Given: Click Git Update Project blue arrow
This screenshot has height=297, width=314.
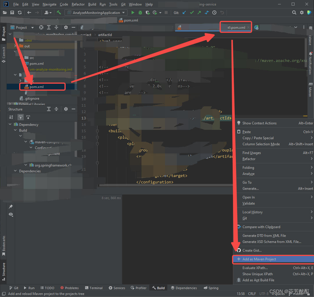Looking at the screenshot, I should pyautogui.click(x=184, y=12).
